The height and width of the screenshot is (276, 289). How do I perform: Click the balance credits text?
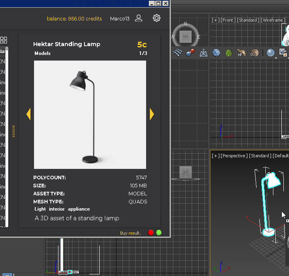[x=74, y=19]
